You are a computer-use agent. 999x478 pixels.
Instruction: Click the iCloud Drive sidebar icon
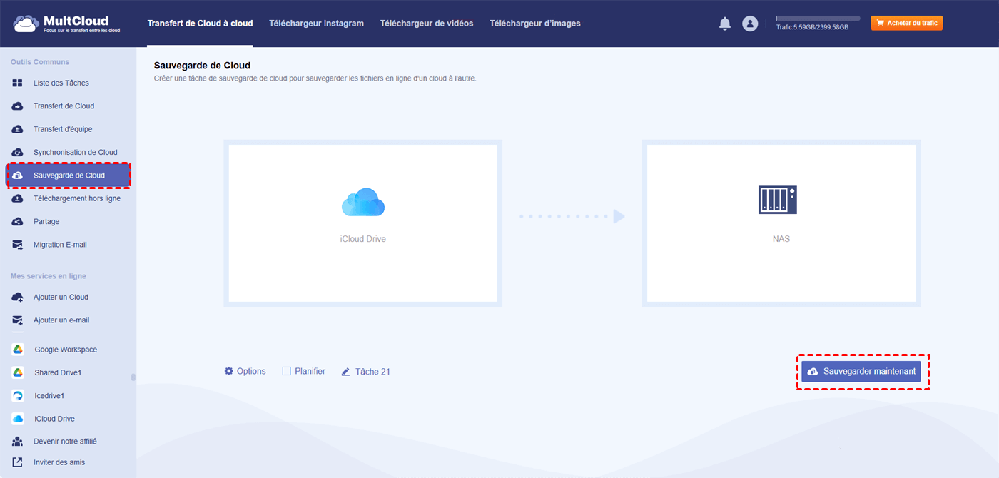[x=18, y=419]
